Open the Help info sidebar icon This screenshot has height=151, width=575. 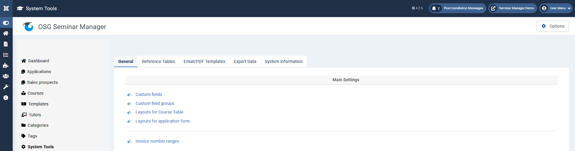[x=6, y=98]
